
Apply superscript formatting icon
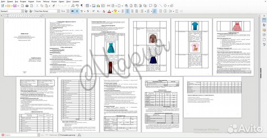click(x=93, y=11)
